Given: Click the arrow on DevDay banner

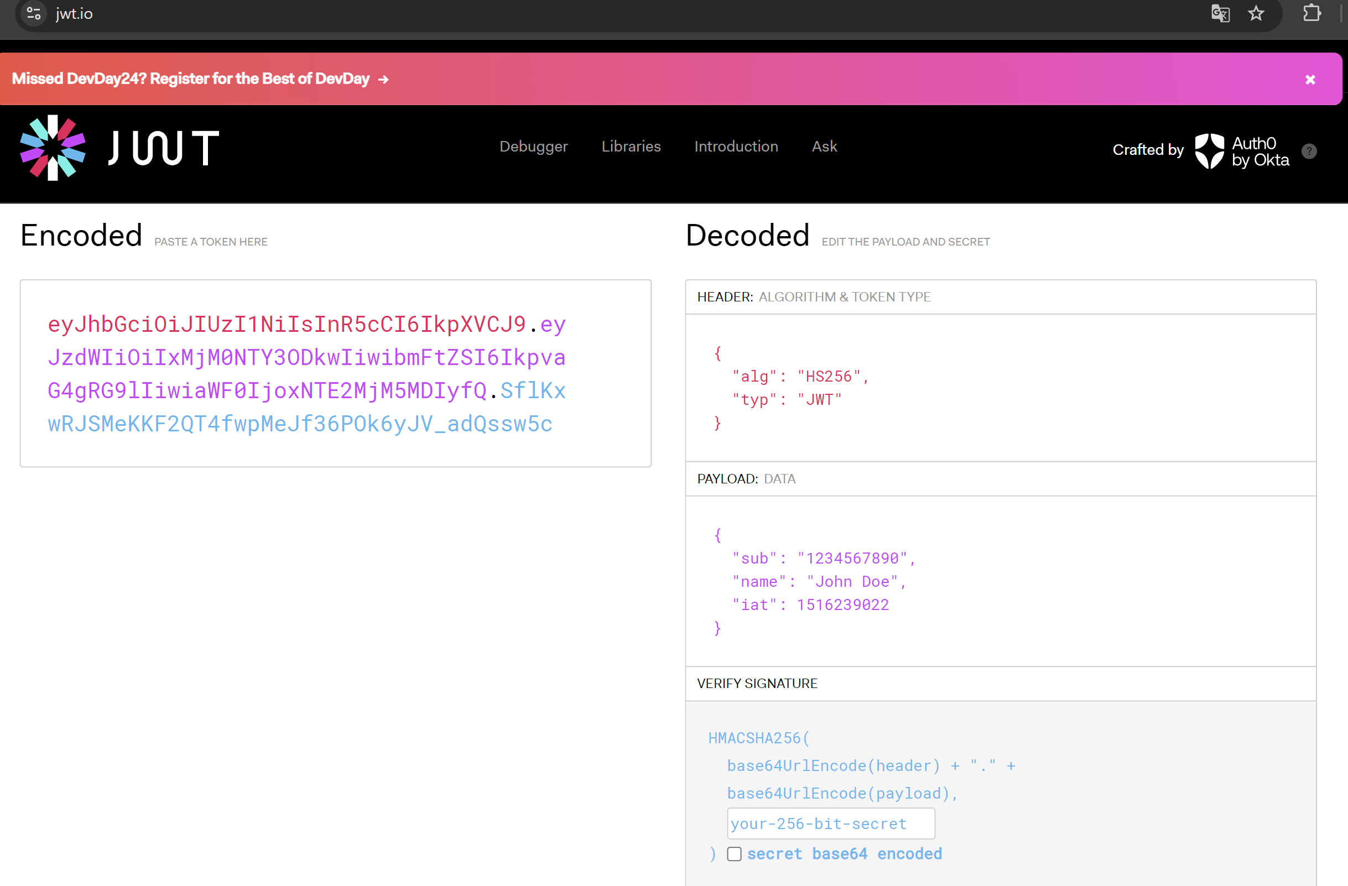Looking at the screenshot, I should tap(383, 80).
